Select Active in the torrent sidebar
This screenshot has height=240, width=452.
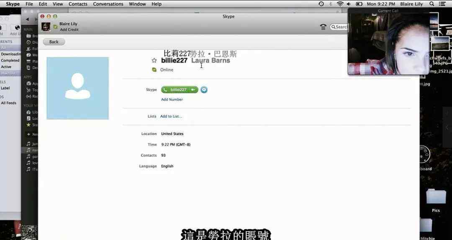(6, 67)
